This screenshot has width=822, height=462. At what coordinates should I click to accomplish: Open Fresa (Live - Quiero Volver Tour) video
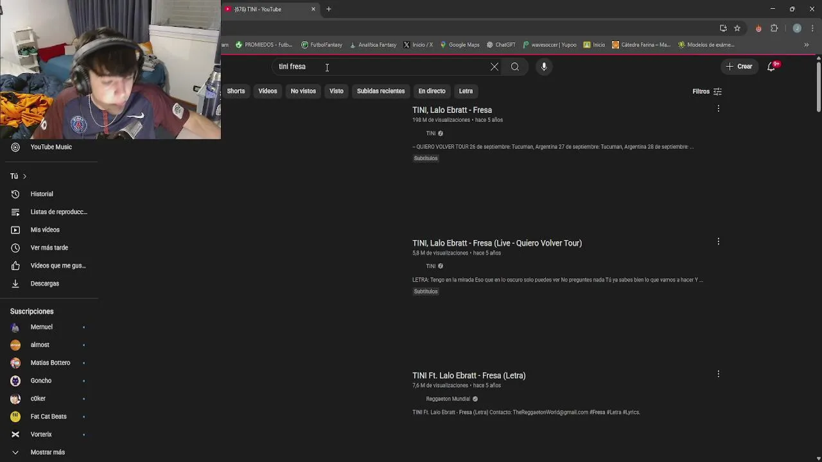pyautogui.click(x=497, y=243)
